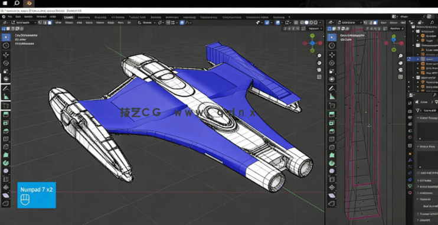
Task: Enable face select mode in left viewport header
Action: pos(50,22)
